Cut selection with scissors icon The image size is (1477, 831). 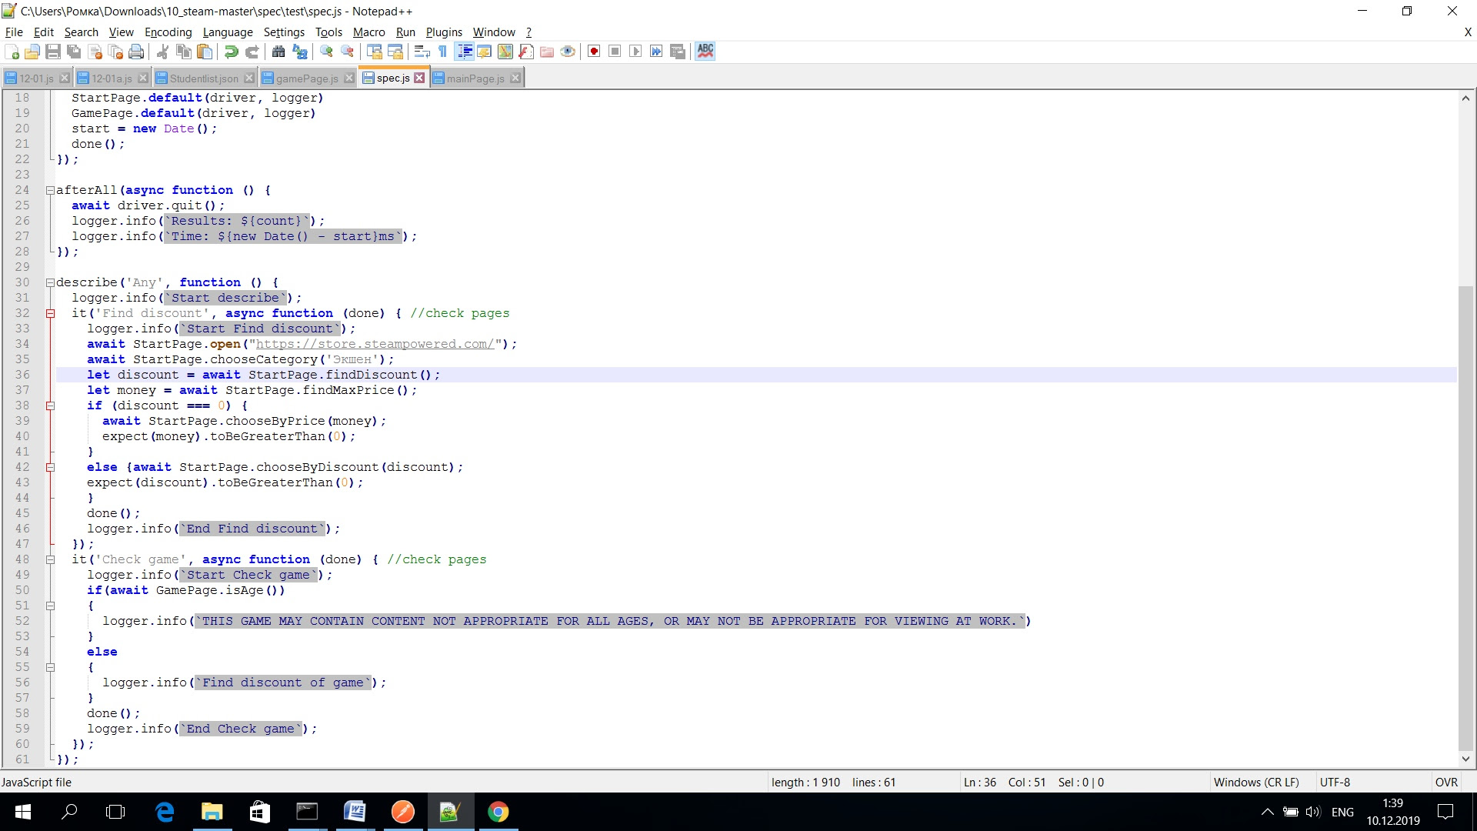click(162, 52)
